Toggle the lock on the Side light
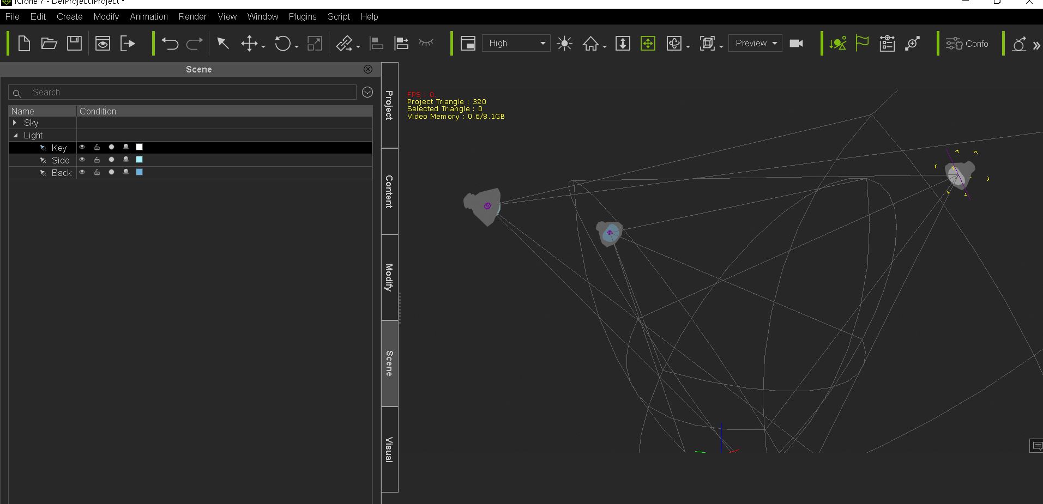Image resolution: width=1043 pixels, height=504 pixels. tap(97, 160)
